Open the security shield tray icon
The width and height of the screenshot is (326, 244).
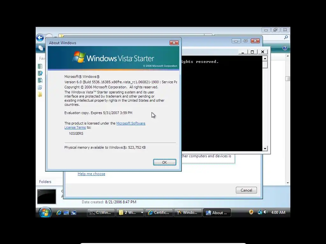(251, 212)
